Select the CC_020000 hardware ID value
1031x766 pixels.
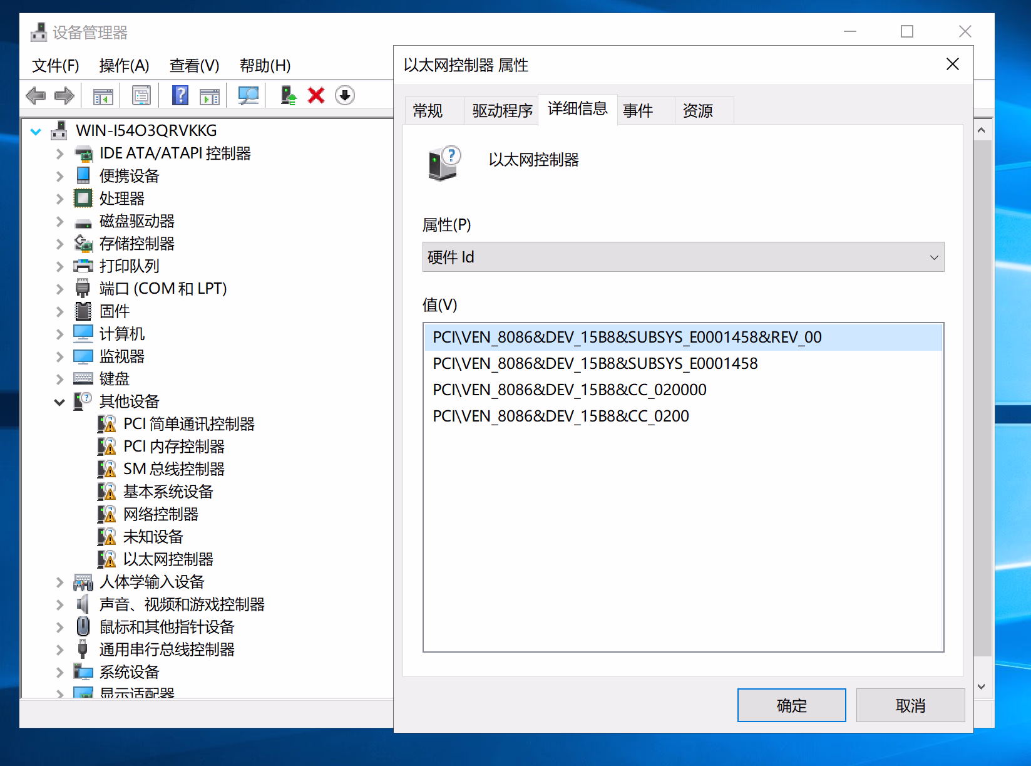pos(569,390)
